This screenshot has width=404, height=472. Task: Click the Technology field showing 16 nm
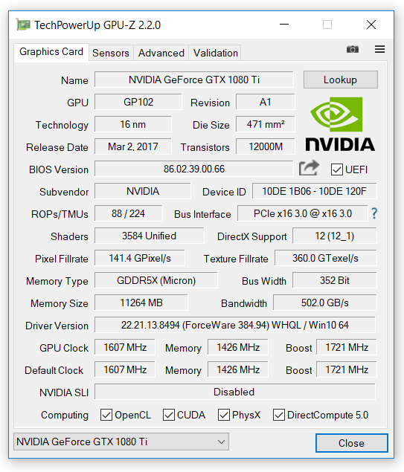click(133, 124)
